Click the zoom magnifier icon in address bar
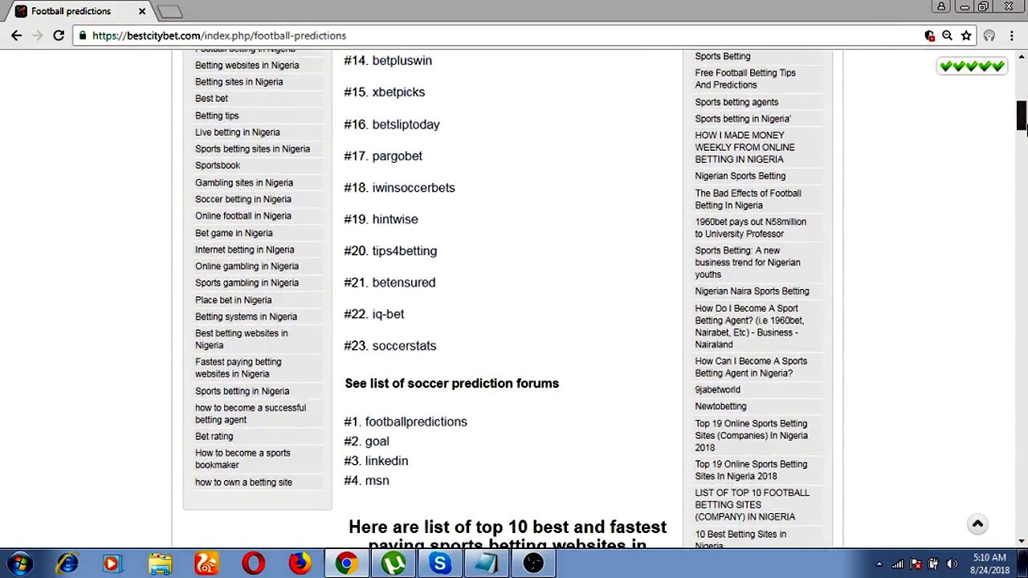The width and height of the screenshot is (1028, 578). (x=948, y=35)
